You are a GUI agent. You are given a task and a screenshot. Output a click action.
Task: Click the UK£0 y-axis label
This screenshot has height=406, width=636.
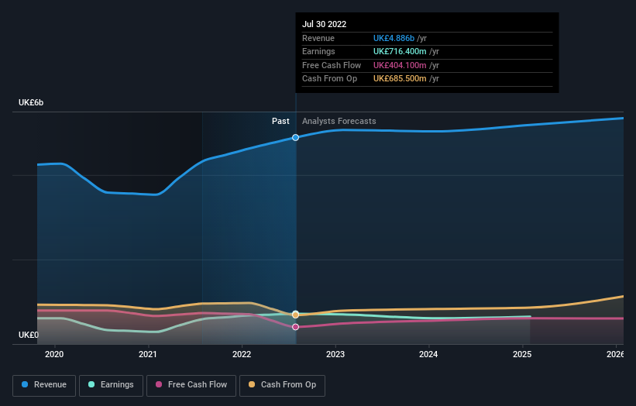click(x=29, y=335)
